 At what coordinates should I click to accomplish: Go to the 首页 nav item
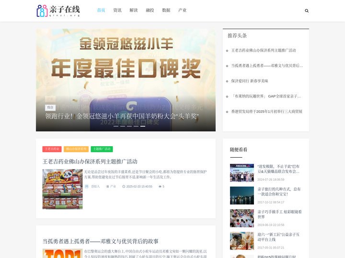click(x=101, y=10)
